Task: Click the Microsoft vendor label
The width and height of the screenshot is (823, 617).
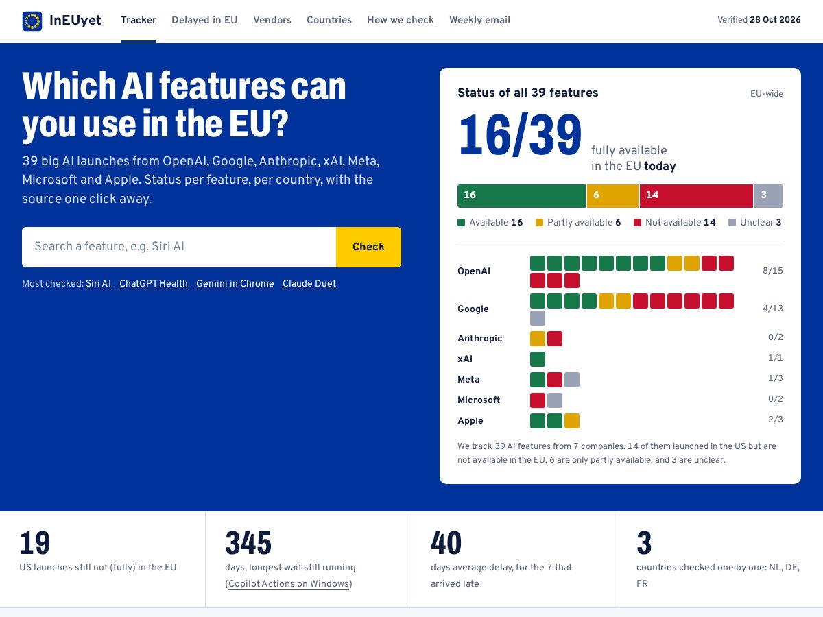Action: tap(479, 400)
